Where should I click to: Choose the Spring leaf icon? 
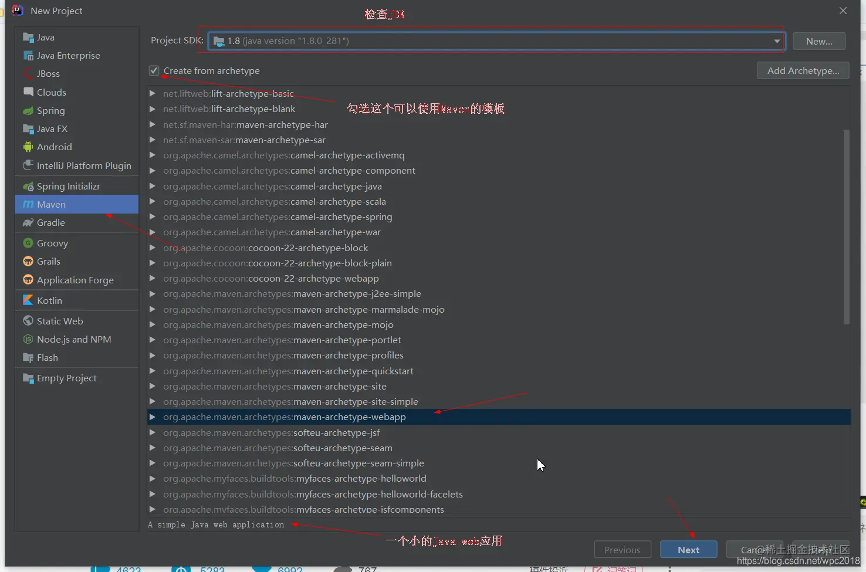(28, 111)
